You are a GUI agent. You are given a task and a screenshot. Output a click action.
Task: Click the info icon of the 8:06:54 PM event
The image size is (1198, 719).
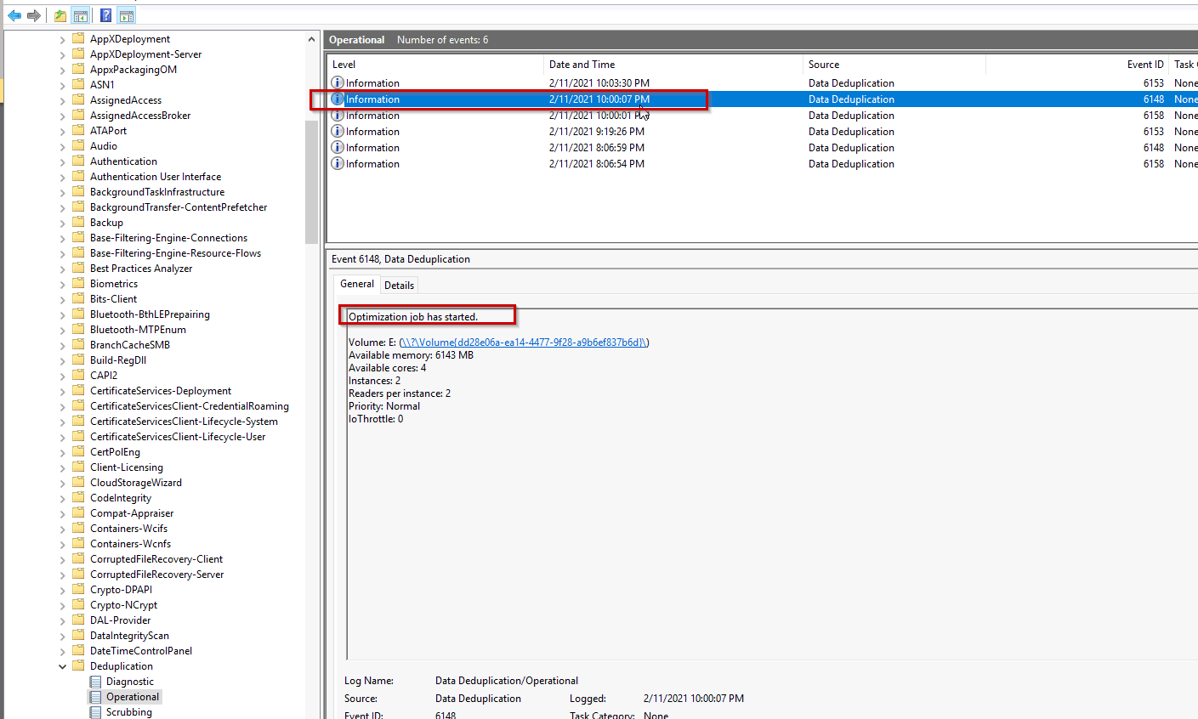pyautogui.click(x=338, y=164)
